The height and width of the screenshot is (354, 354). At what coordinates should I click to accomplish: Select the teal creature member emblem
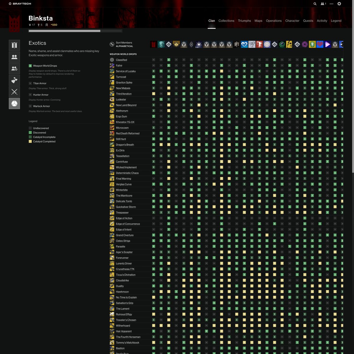tap(161, 44)
